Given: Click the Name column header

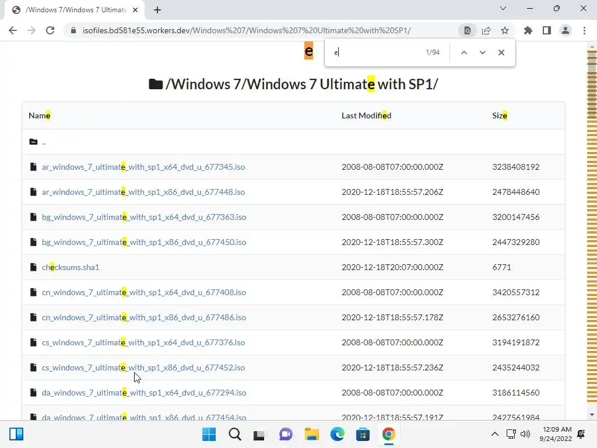Looking at the screenshot, I should click(39, 116).
